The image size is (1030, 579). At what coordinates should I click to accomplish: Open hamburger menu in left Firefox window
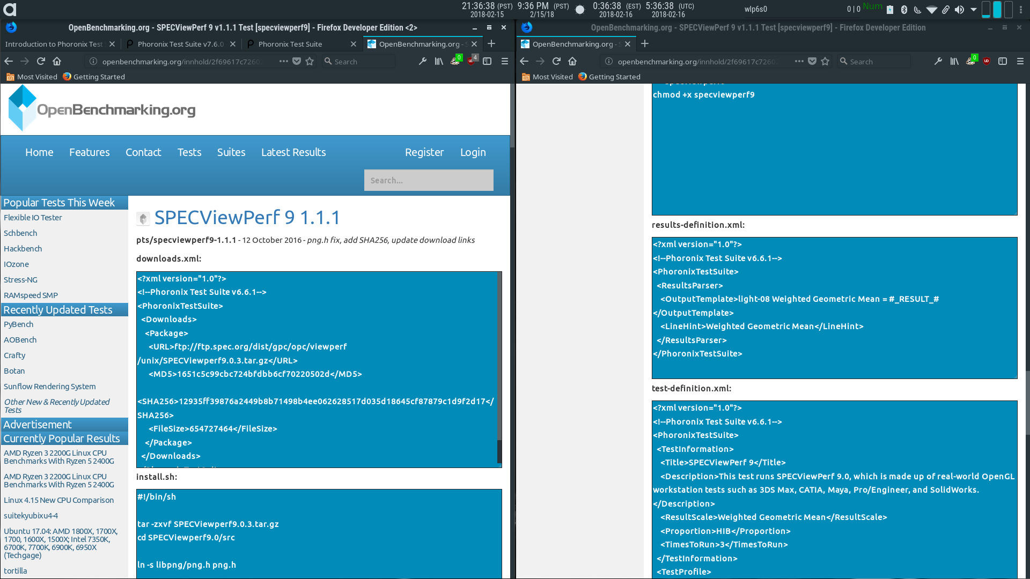505,62
